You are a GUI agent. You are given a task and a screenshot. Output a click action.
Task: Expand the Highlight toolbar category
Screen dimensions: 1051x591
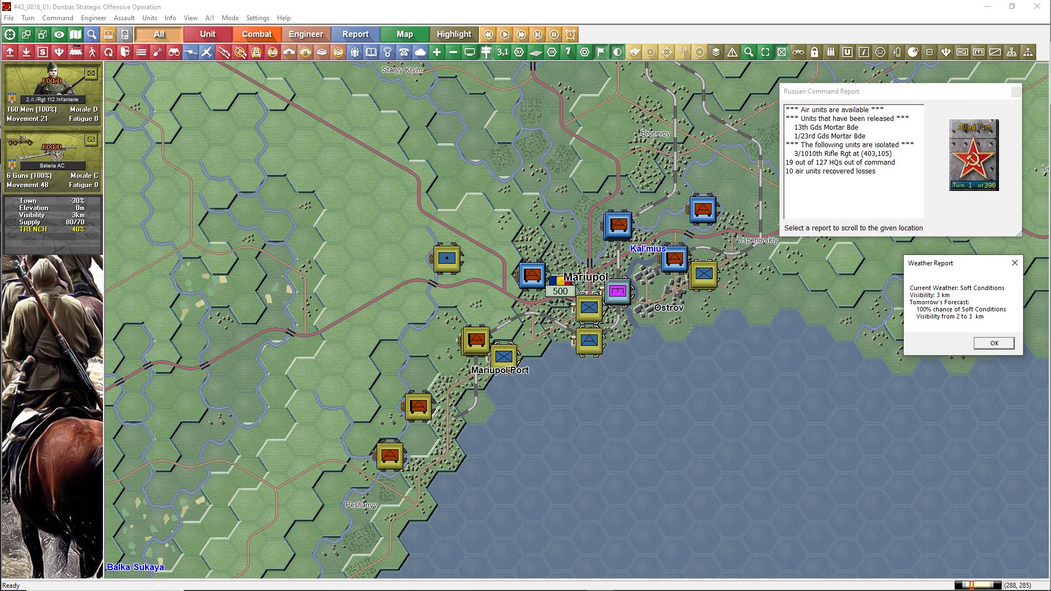453,34
